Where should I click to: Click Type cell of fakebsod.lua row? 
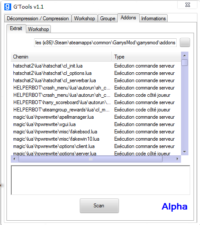click(x=144, y=132)
